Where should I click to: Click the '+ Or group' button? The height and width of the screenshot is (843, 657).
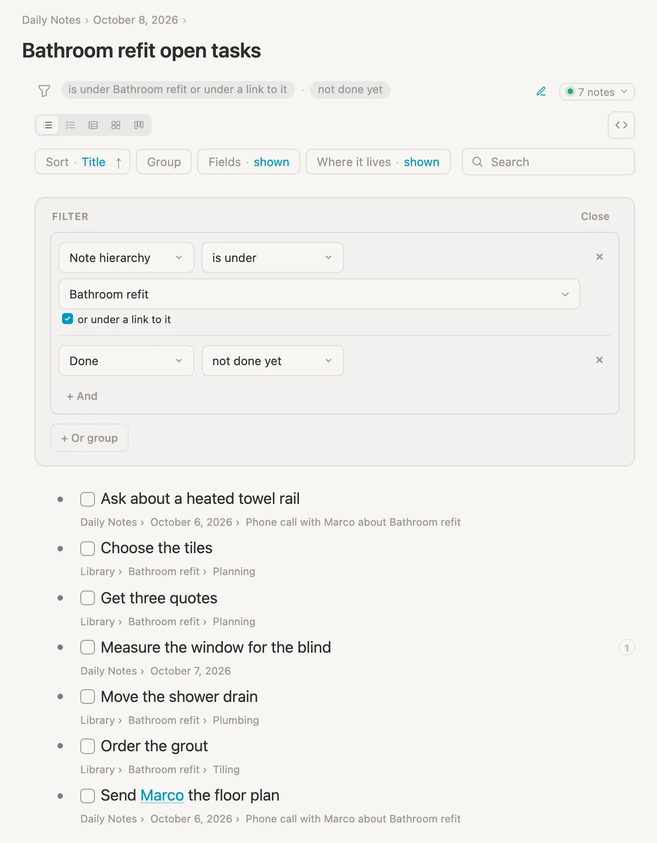tap(89, 438)
